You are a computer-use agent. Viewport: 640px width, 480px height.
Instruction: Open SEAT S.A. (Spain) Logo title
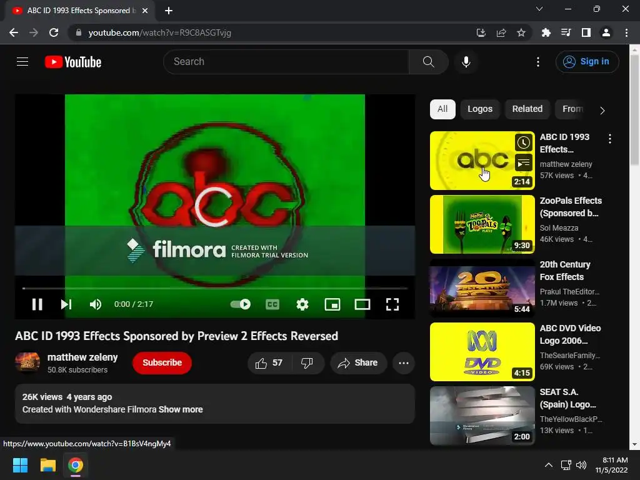click(567, 398)
